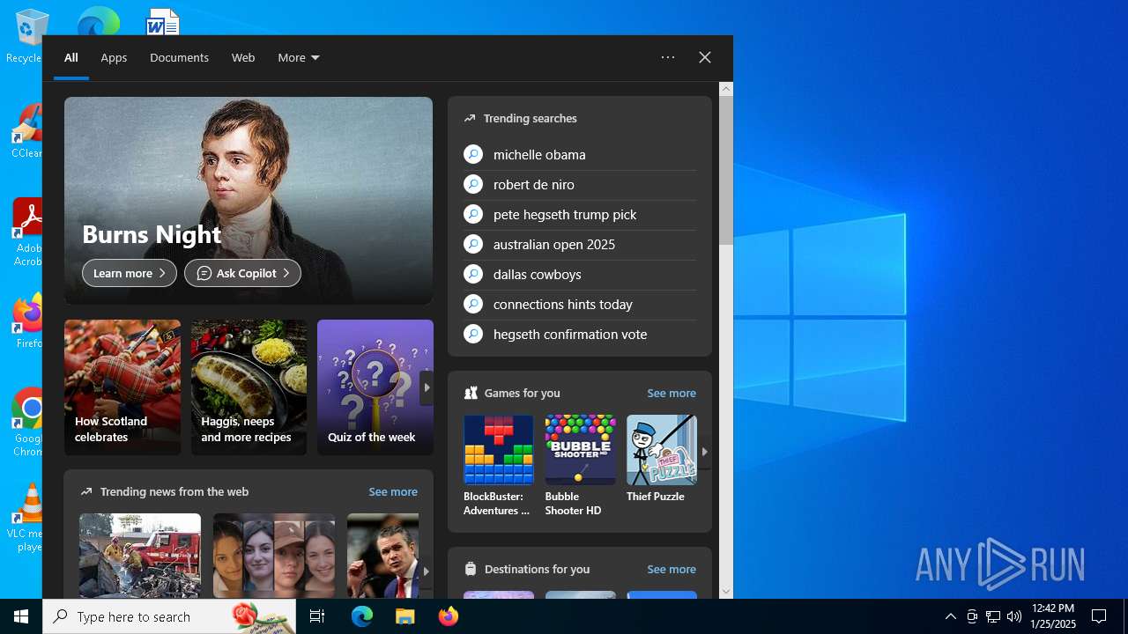Select the All tab
This screenshot has width=1128, height=634.
pos(71,57)
